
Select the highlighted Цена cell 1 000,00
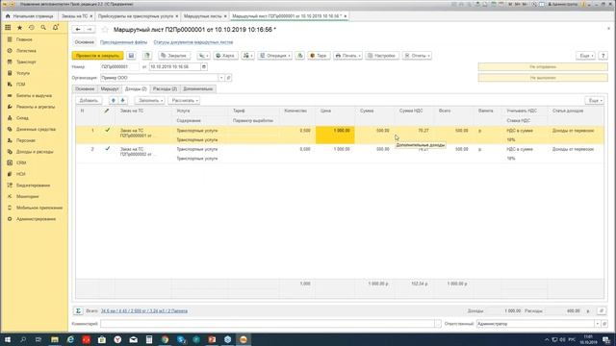pos(335,135)
